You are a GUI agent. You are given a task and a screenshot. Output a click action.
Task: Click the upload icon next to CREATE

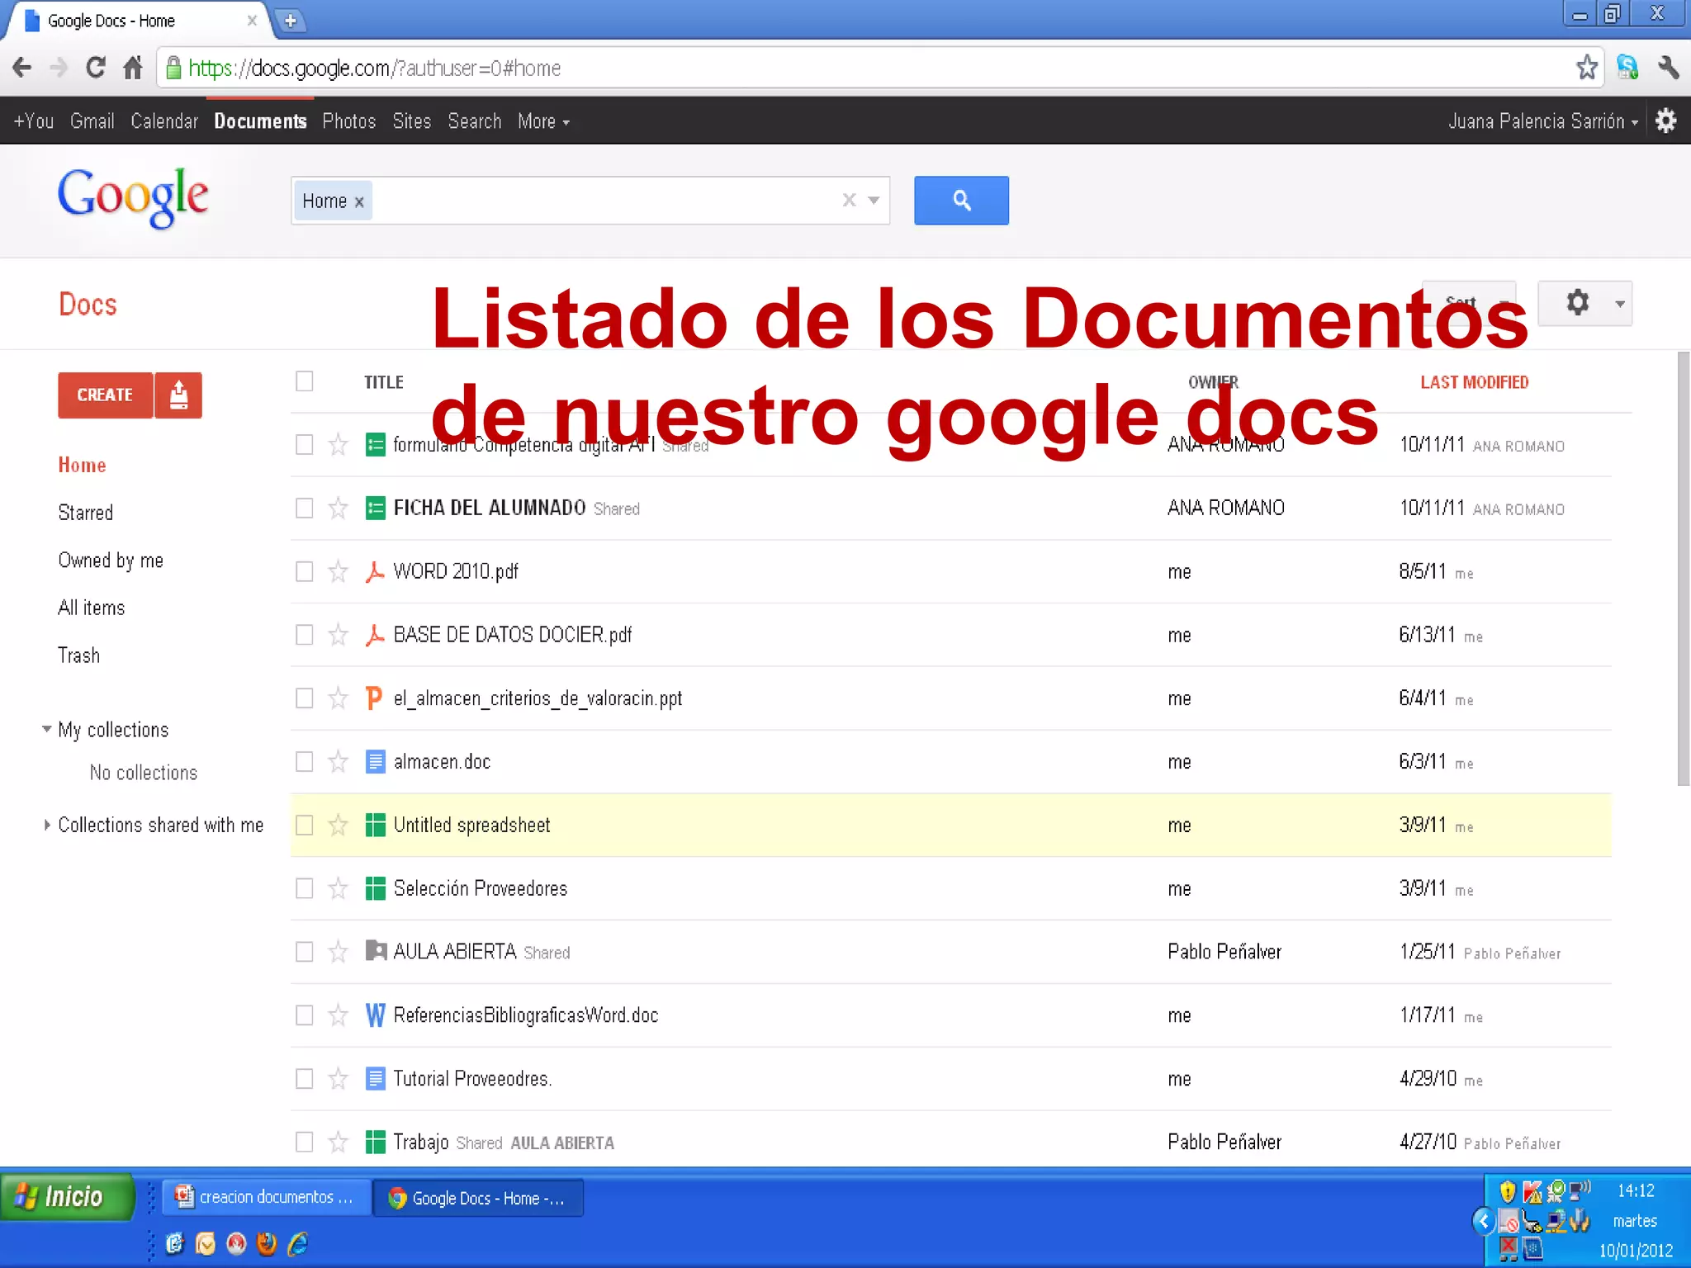(x=179, y=395)
